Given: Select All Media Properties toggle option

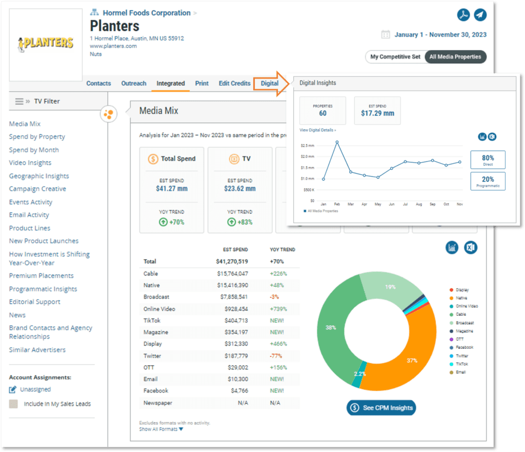Looking at the screenshot, I should coord(455,56).
